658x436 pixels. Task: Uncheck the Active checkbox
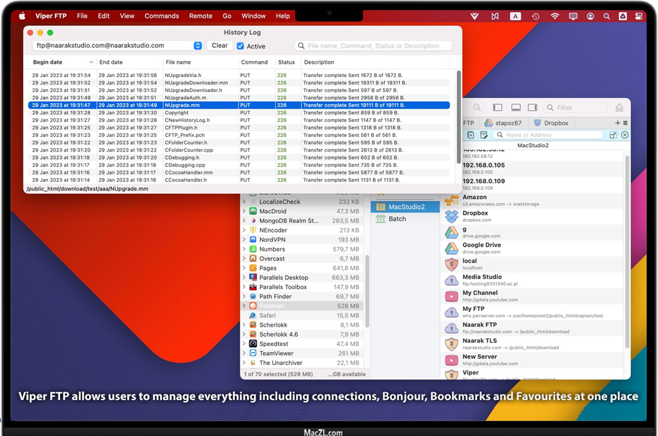[x=240, y=46]
